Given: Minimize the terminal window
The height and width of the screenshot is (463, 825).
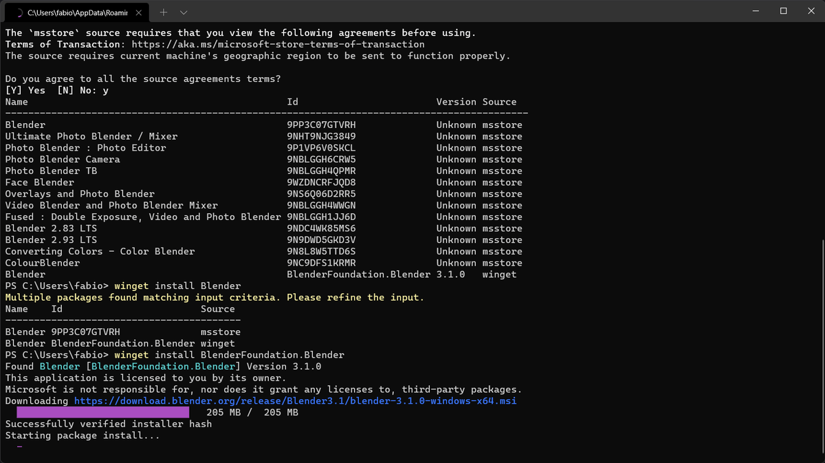Looking at the screenshot, I should [x=756, y=11].
